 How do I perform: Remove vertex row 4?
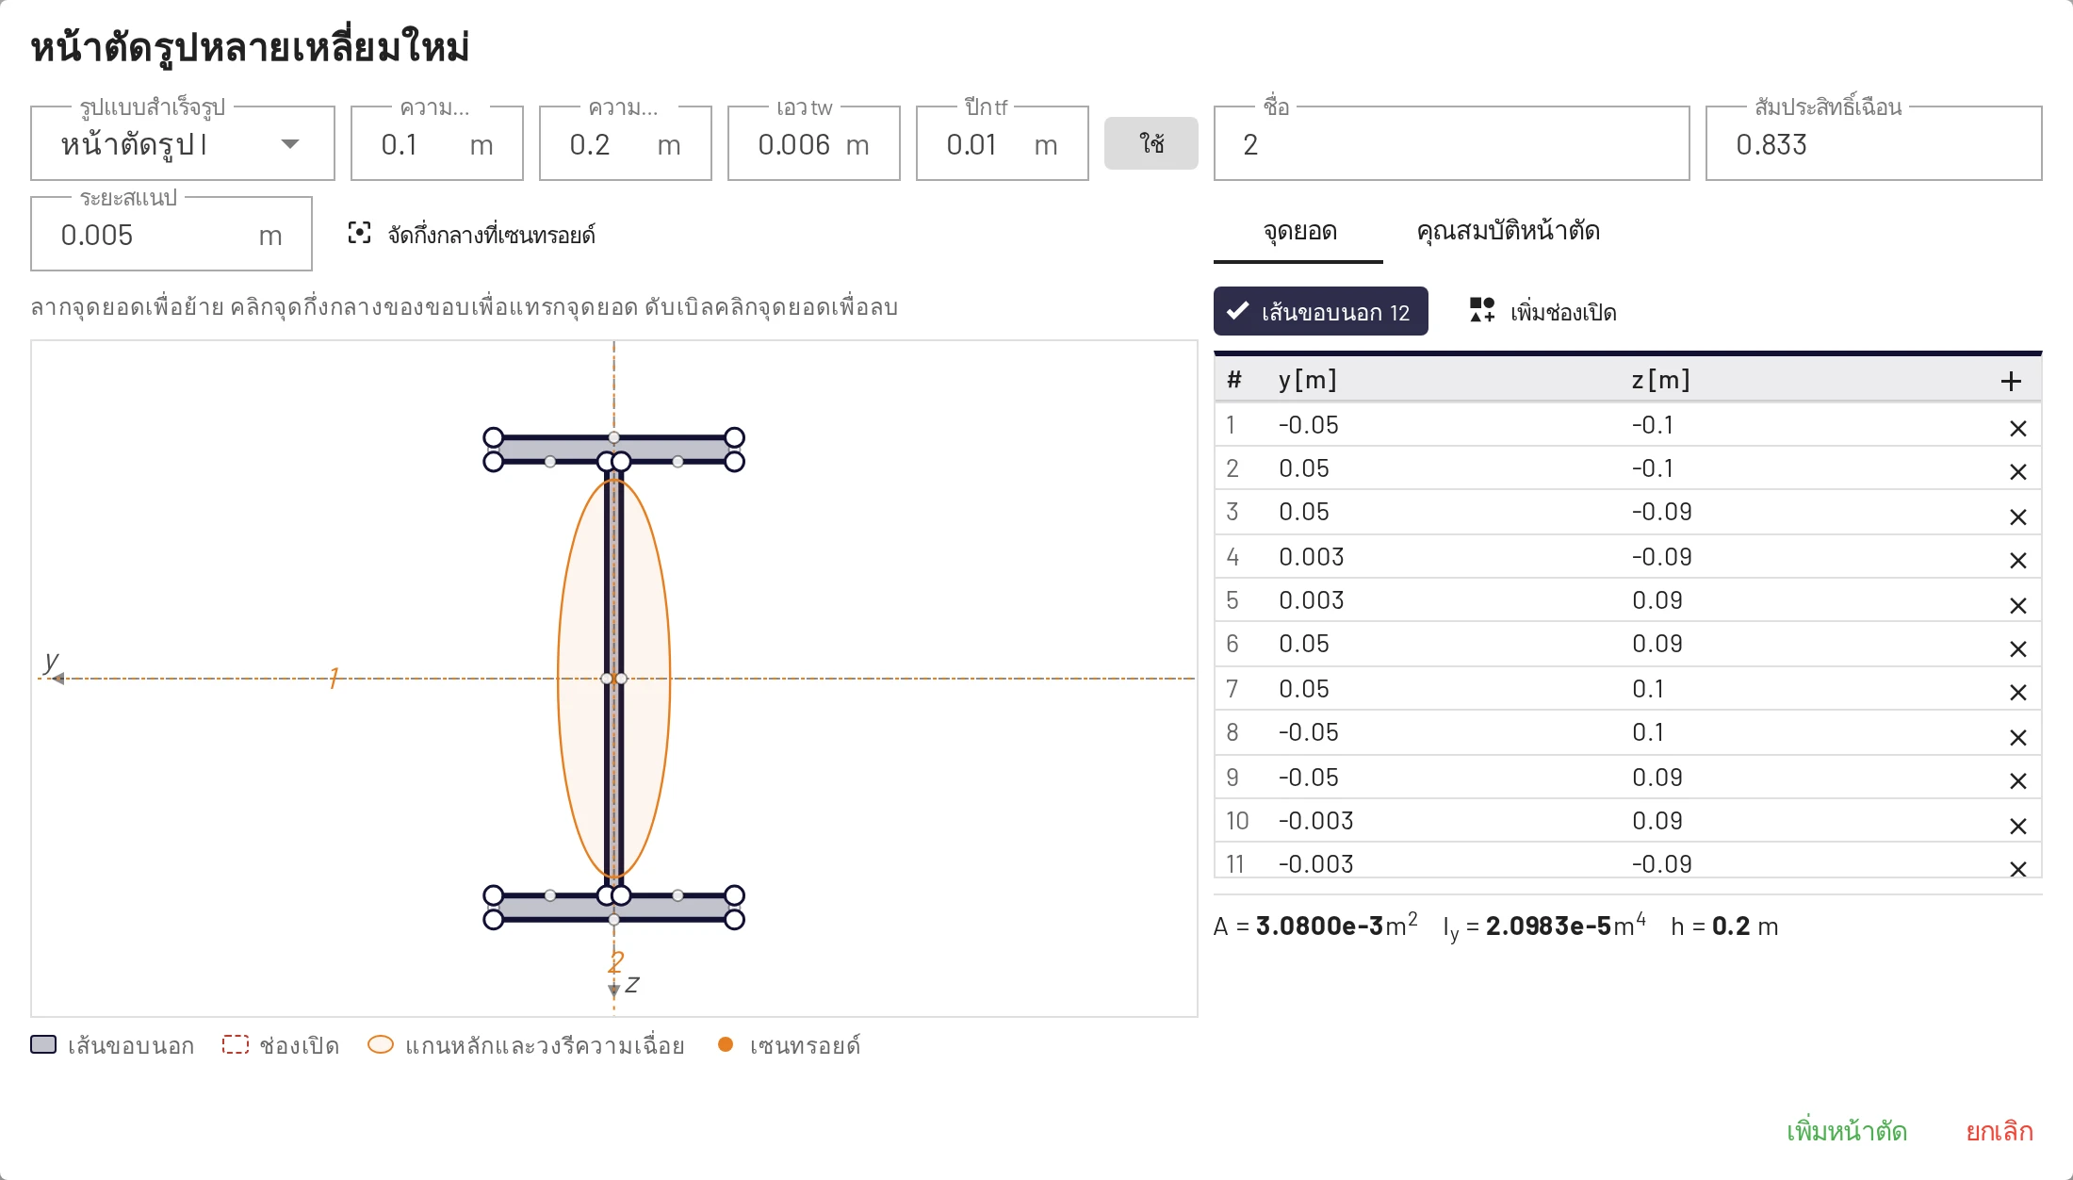2017,561
